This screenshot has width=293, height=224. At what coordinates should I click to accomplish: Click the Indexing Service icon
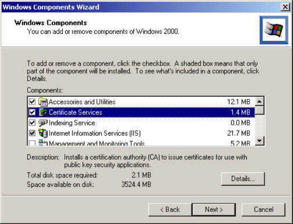click(43, 123)
